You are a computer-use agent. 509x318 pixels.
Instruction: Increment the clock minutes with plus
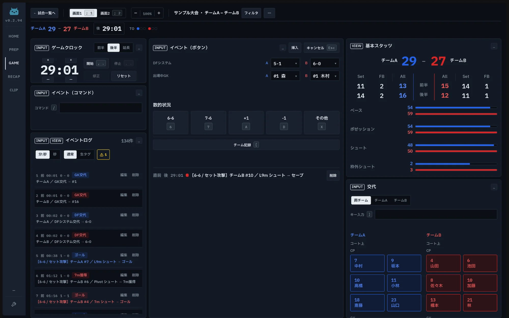click(48, 60)
